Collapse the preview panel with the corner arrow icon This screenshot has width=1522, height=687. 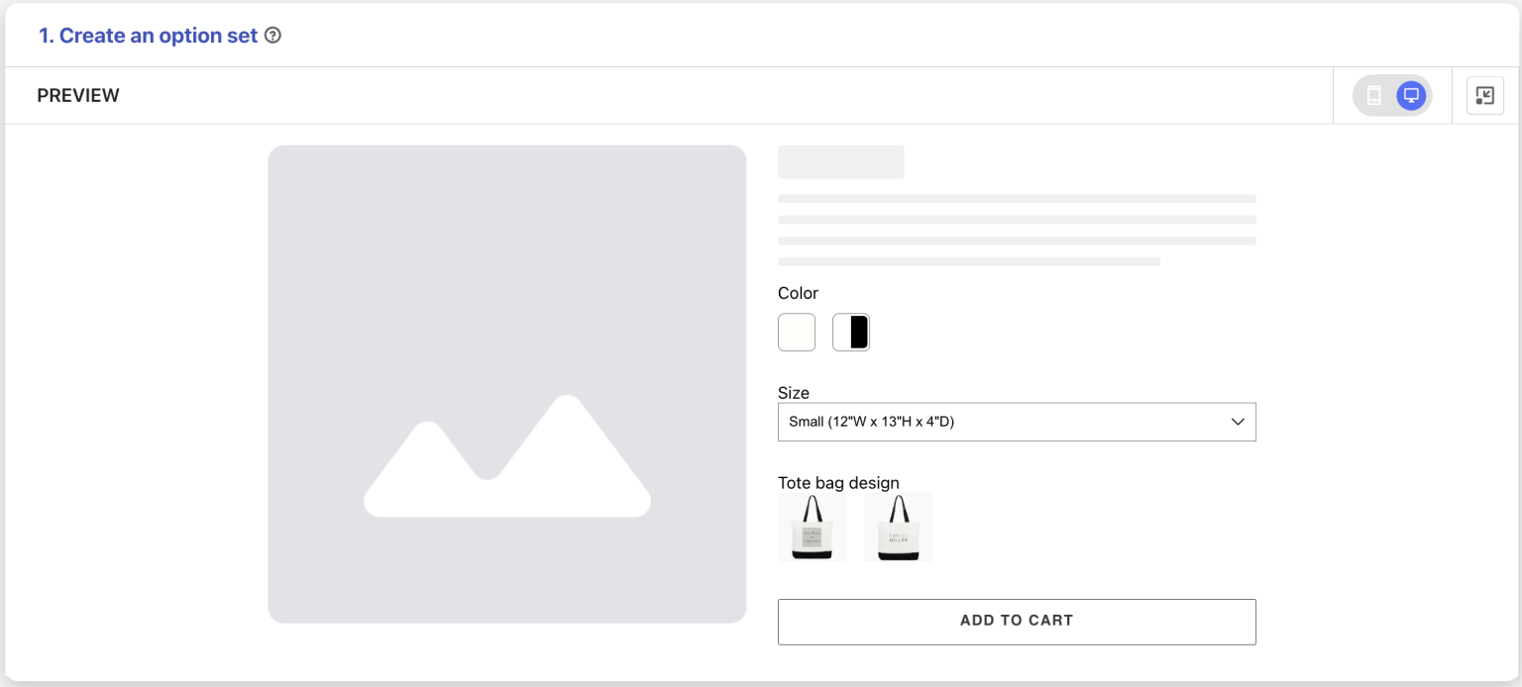click(x=1484, y=96)
